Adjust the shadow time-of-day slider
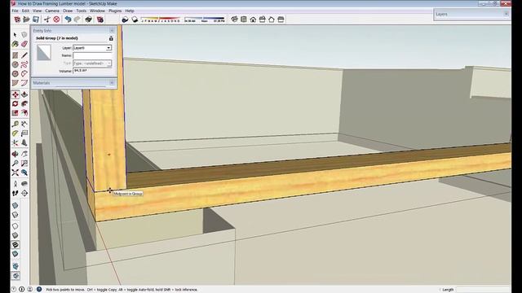 pyautogui.click(x=205, y=20)
